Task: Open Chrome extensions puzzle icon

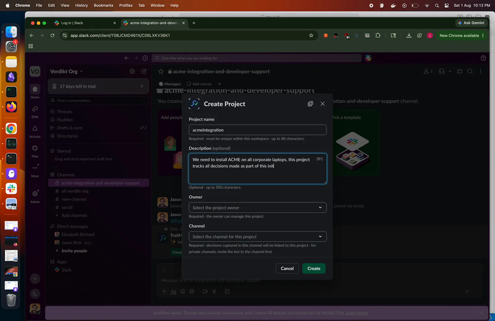Action: tap(378, 36)
